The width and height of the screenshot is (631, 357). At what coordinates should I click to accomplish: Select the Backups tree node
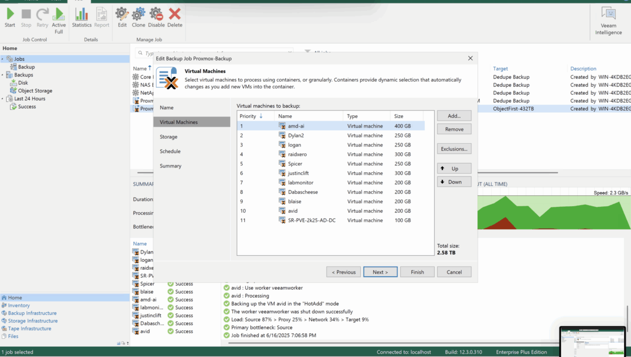pyautogui.click(x=24, y=75)
